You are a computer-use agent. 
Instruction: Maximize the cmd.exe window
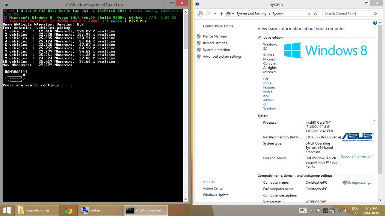(172, 3)
